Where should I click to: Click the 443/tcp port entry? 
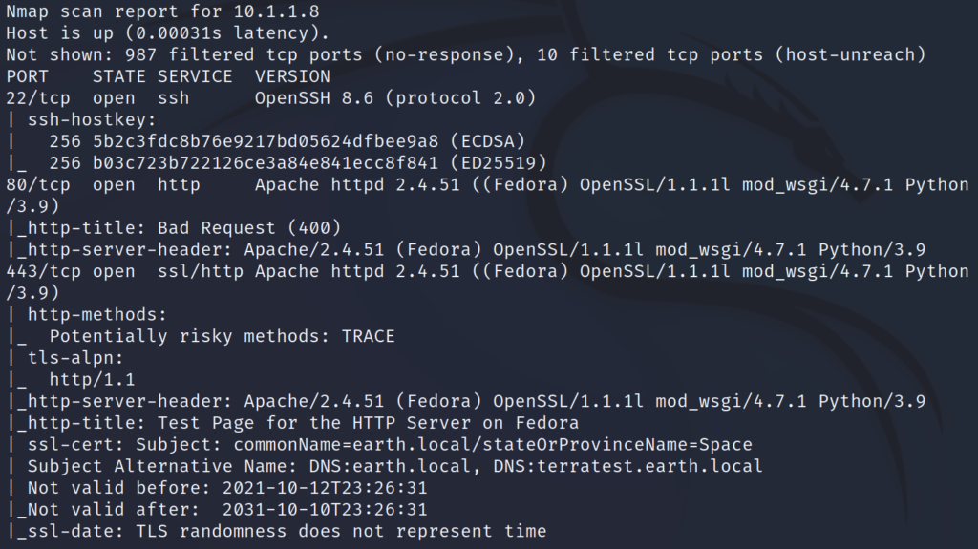[x=43, y=271]
